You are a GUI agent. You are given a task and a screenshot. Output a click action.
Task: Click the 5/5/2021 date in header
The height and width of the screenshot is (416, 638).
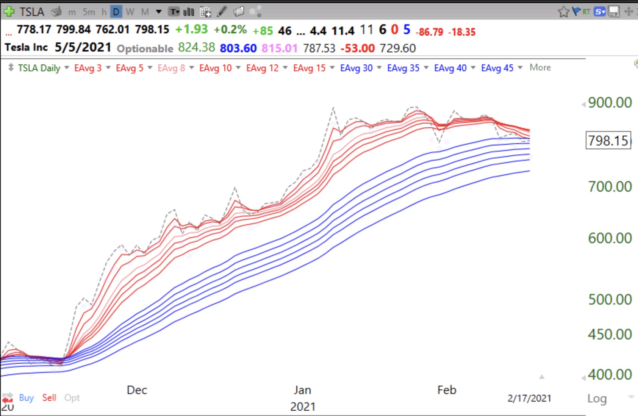click(83, 47)
